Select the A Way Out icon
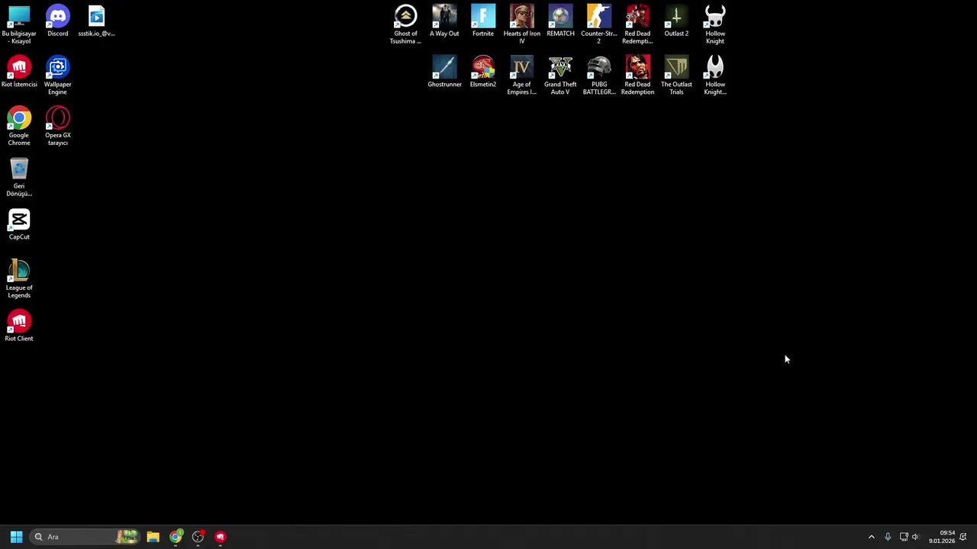The width and height of the screenshot is (977, 549). 444,21
